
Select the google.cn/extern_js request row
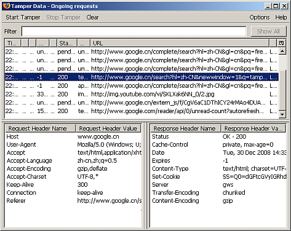click(142, 103)
